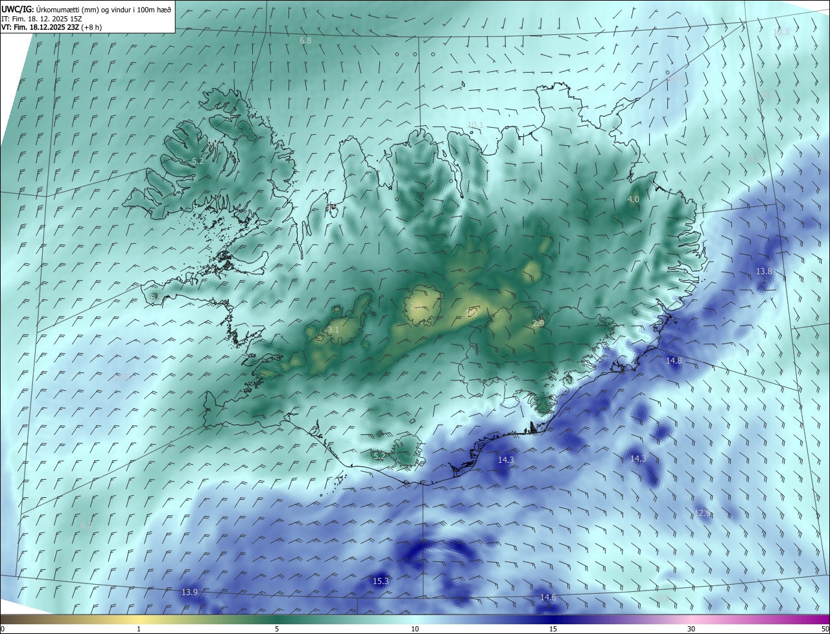
Task: Click the colorbar tick label 30
Action: 691,629
